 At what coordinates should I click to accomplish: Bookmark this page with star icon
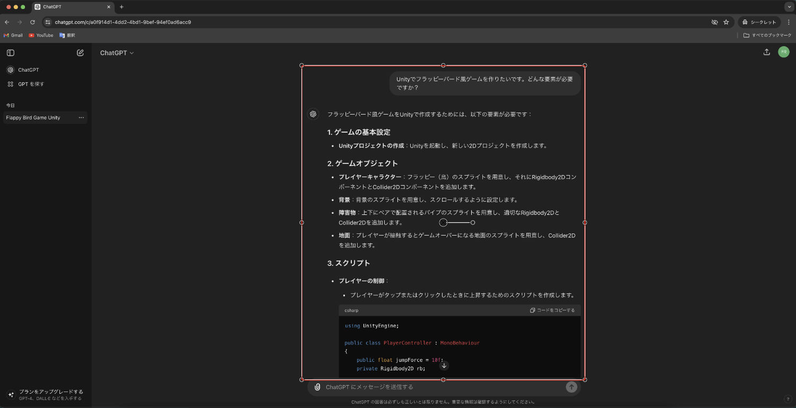726,22
